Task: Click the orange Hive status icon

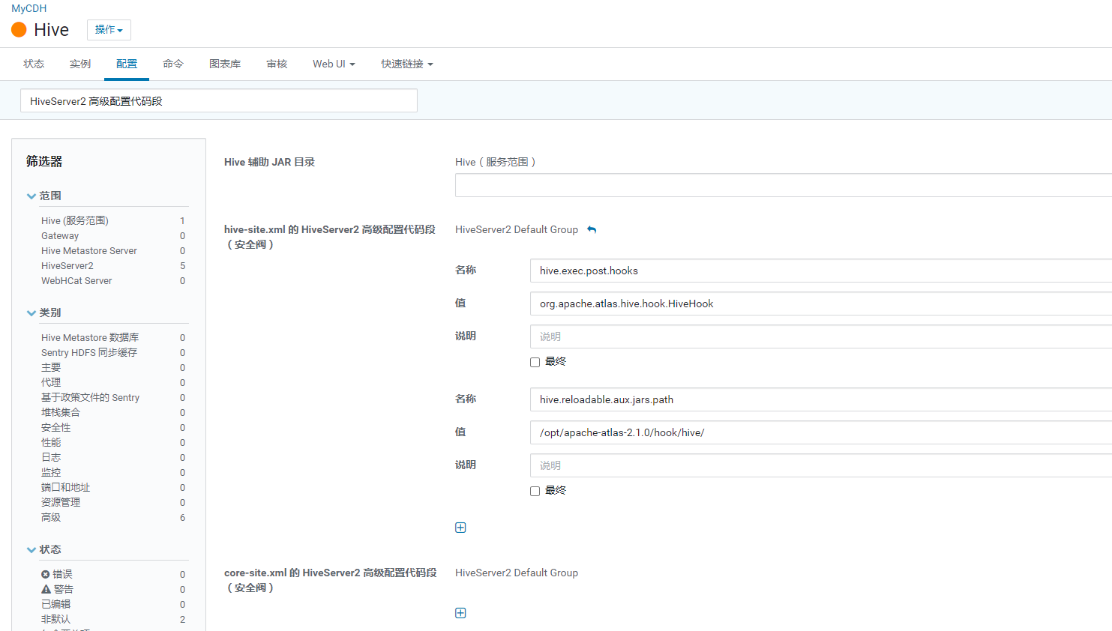Action: (19, 29)
